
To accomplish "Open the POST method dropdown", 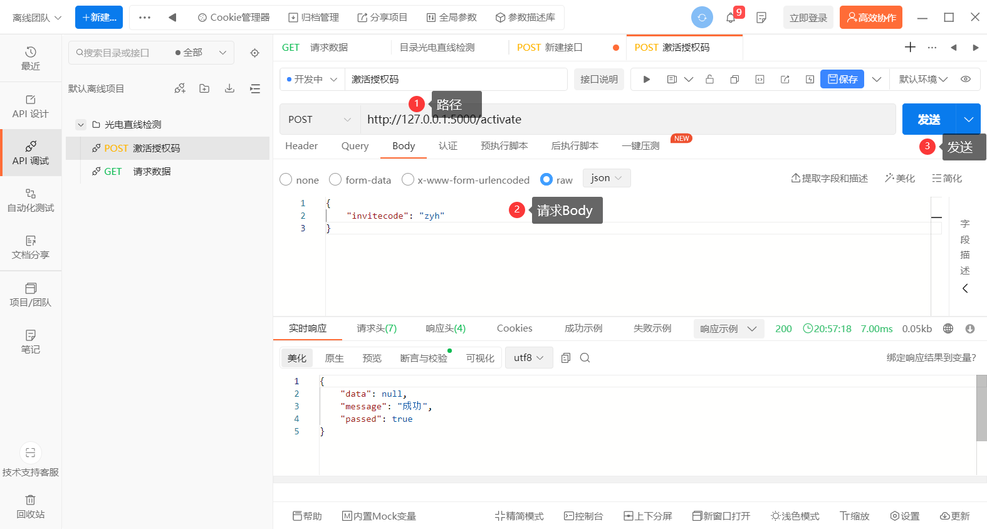I will click(320, 119).
